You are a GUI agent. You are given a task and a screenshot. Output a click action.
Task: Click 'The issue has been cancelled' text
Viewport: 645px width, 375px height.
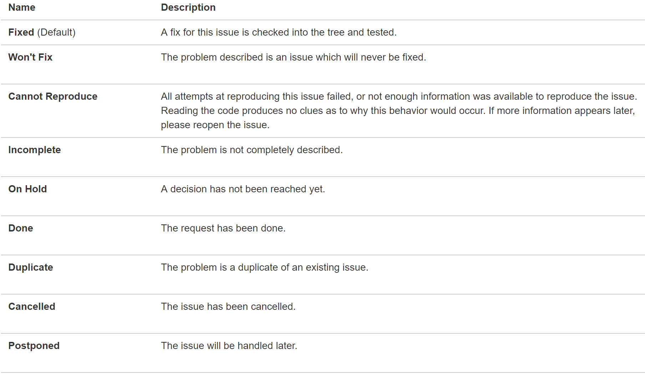(228, 307)
